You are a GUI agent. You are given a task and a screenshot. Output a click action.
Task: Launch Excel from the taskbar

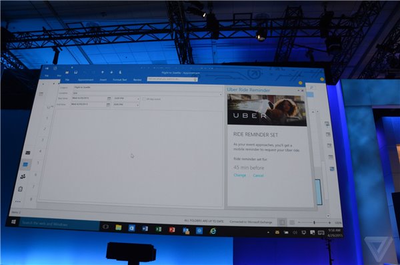159,229
